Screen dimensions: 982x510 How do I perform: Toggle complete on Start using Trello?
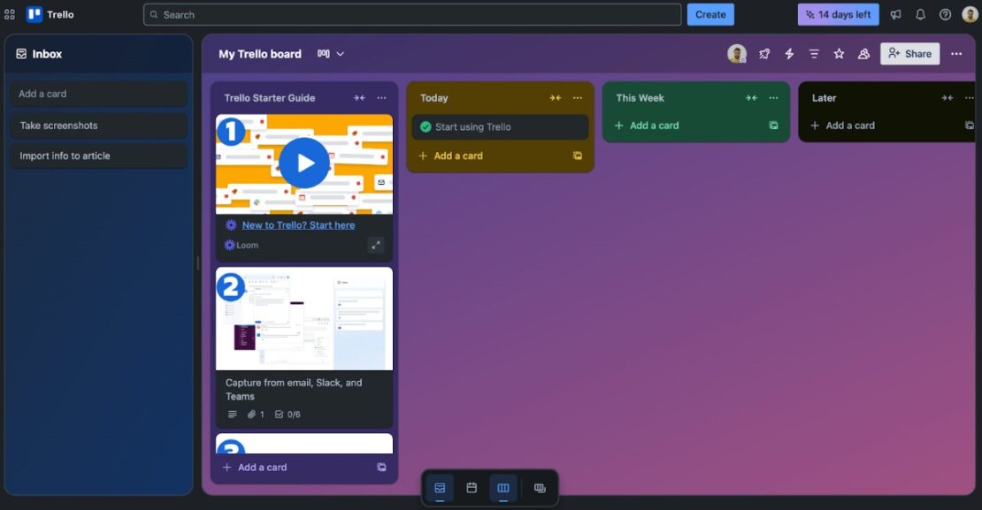click(x=426, y=127)
